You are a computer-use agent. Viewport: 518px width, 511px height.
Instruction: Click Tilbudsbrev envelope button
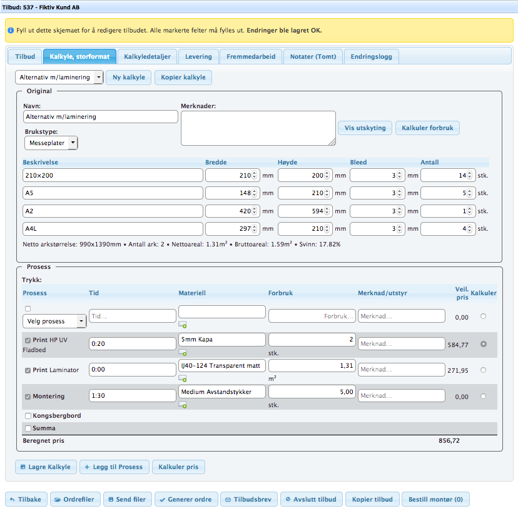click(x=250, y=499)
